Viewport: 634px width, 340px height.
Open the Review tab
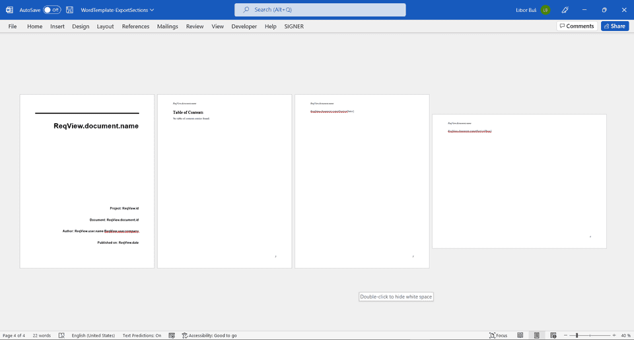coord(194,26)
